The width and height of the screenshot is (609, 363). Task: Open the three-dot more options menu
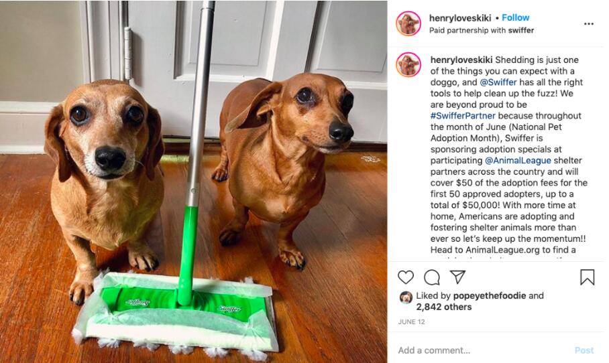(589, 24)
